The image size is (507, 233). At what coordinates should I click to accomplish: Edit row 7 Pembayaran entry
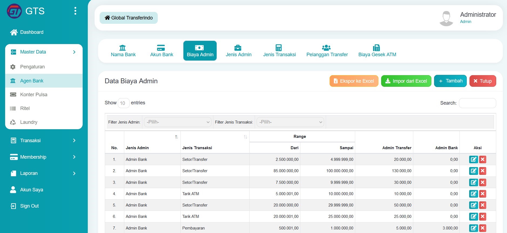coord(474,228)
